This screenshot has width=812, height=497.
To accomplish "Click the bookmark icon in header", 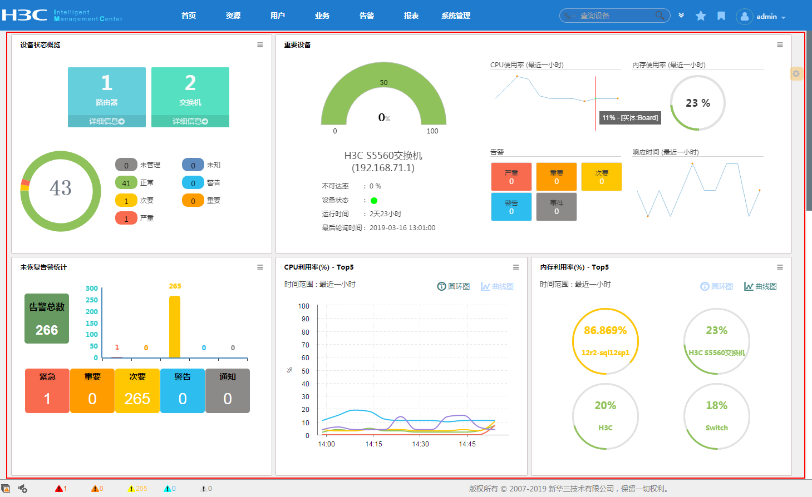I will pos(721,16).
